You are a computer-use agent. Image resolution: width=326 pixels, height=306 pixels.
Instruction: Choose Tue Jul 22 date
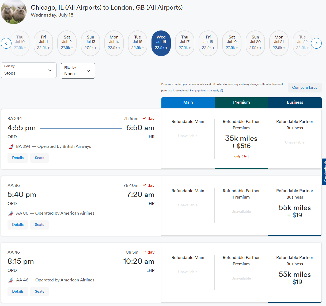(x=302, y=43)
